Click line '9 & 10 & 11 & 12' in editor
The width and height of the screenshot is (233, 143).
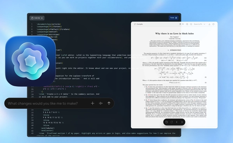53,117
